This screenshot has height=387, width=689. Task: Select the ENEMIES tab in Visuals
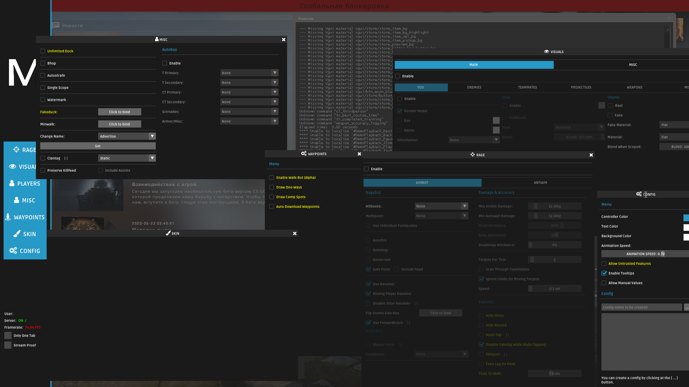(x=474, y=87)
